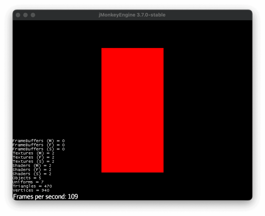Click the FrameBuffers (S) stat line

(x=39, y=149)
